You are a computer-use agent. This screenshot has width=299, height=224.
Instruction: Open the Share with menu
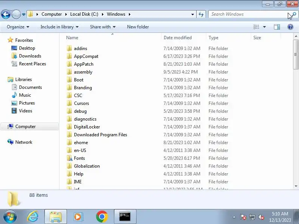103,27
